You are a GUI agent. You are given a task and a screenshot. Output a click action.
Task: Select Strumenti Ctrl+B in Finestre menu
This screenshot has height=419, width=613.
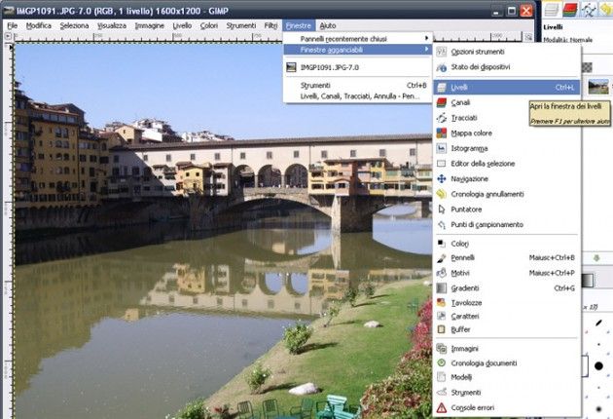[358, 86]
